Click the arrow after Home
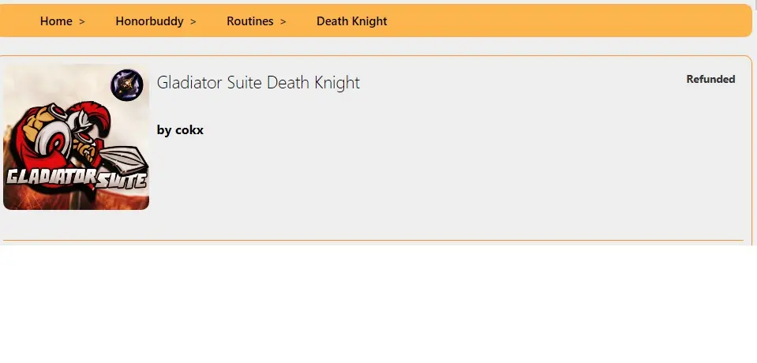Screen dimensions: 757x363 coord(82,21)
